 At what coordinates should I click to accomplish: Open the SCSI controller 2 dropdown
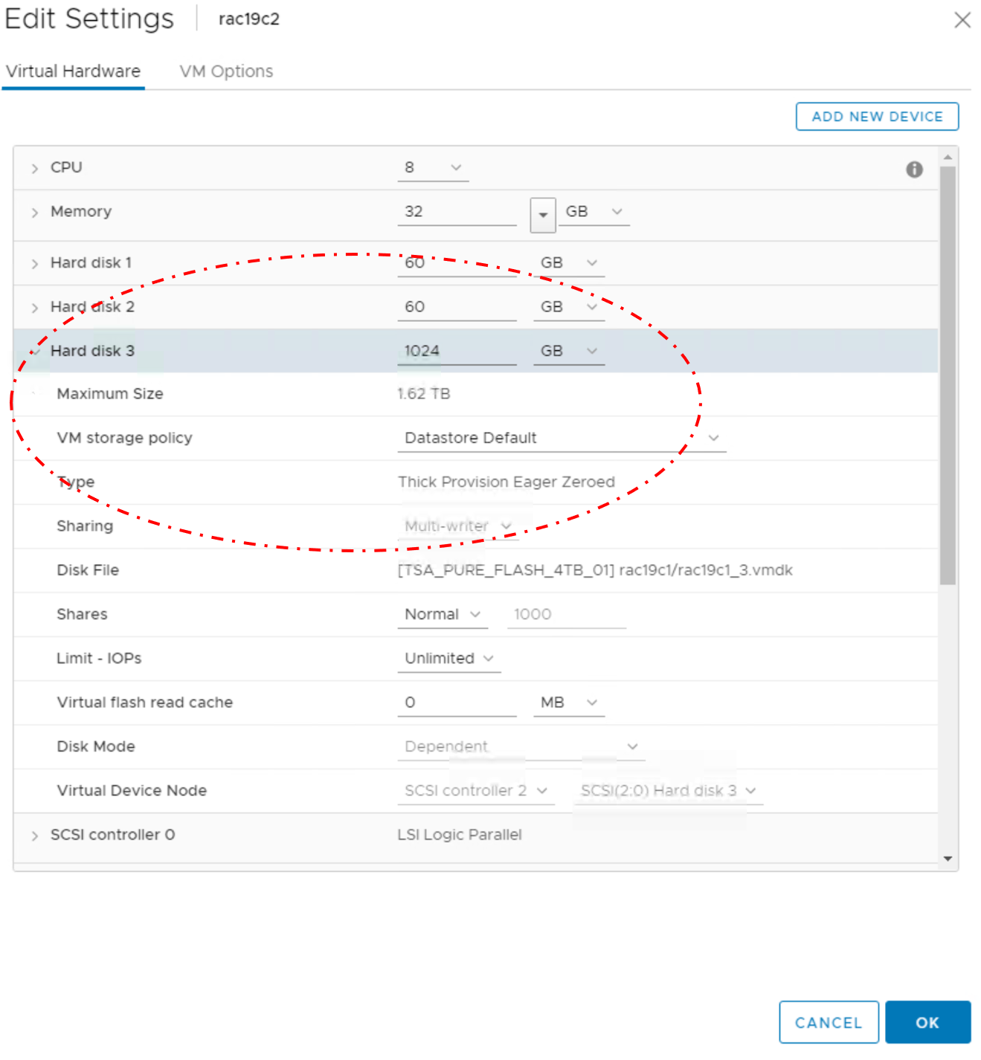click(476, 791)
